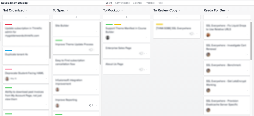Click the avatar on Support Theme Manifest card
Image resolution: width=254 pixels, height=116 pixels.
pos(108,37)
